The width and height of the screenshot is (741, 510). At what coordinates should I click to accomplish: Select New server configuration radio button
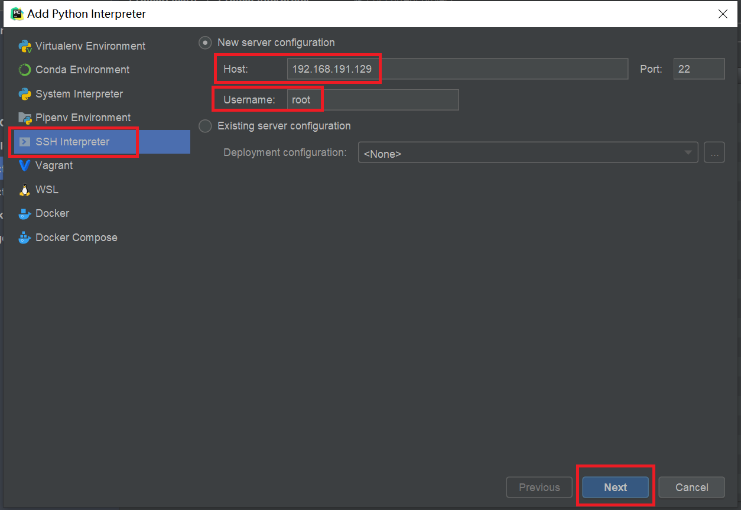205,43
